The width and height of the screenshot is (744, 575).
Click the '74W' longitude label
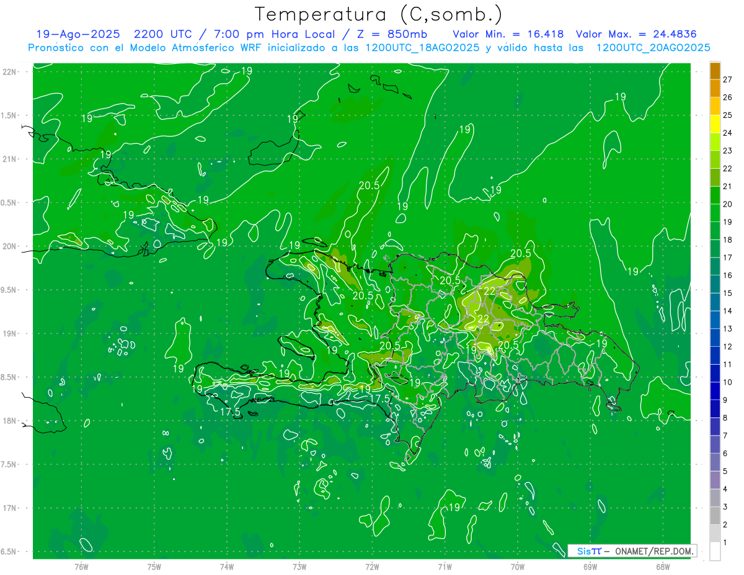[227, 567]
